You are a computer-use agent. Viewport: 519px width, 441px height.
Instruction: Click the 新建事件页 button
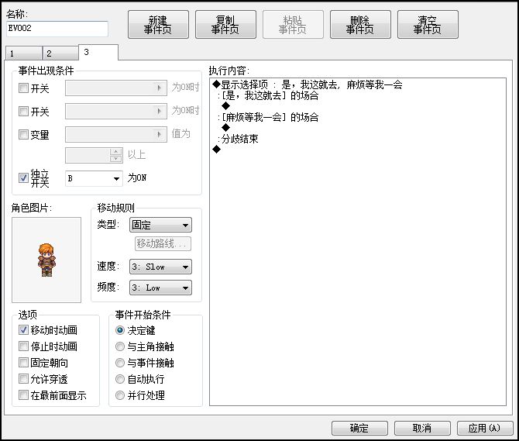pos(158,25)
